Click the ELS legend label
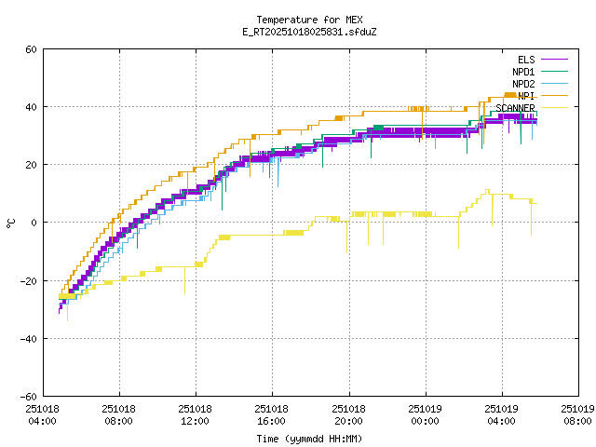Image resolution: width=596 pixels, height=447 pixels. point(525,60)
